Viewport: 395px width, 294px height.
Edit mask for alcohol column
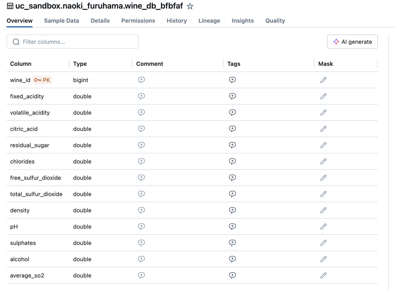[323, 259]
